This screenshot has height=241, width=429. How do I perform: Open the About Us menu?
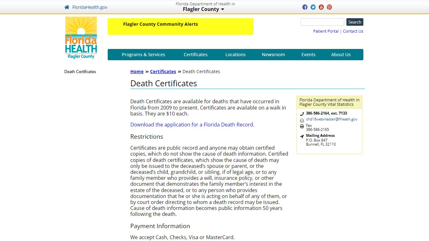(x=341, y=55)
